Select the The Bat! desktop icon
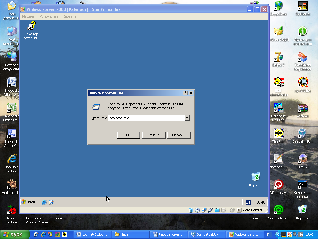 pos(278,136)
